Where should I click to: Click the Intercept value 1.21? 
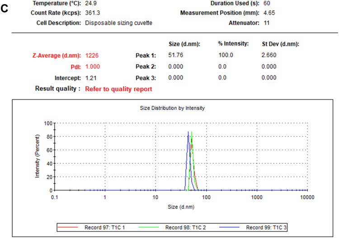[x=90, y=77]
